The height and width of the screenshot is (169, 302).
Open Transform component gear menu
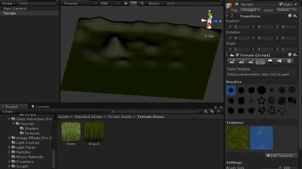[x=295, y=16]
